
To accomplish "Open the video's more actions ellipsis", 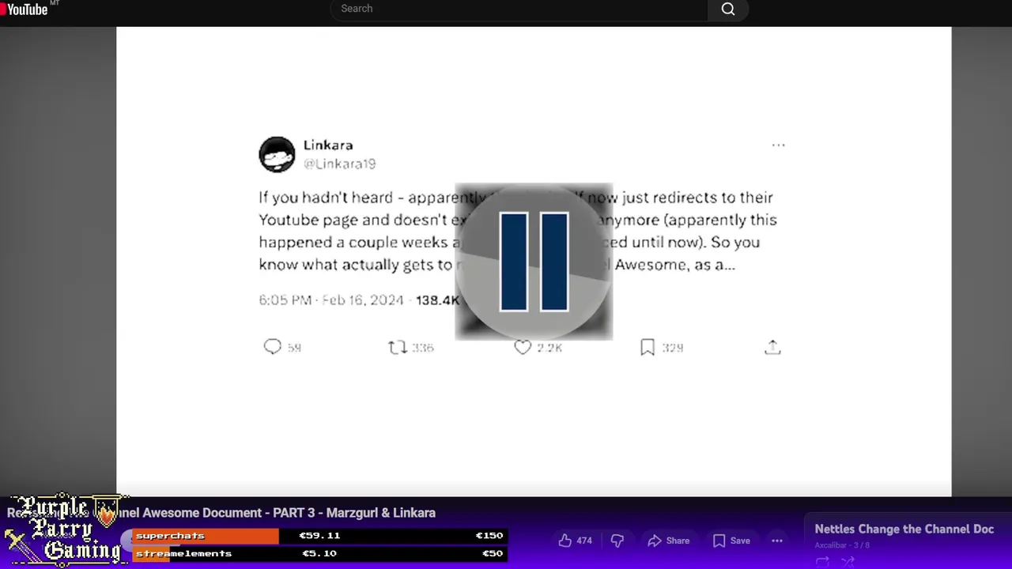I will 777,541.
